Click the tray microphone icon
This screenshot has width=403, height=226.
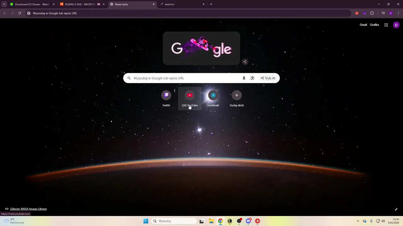pos(371,221)
